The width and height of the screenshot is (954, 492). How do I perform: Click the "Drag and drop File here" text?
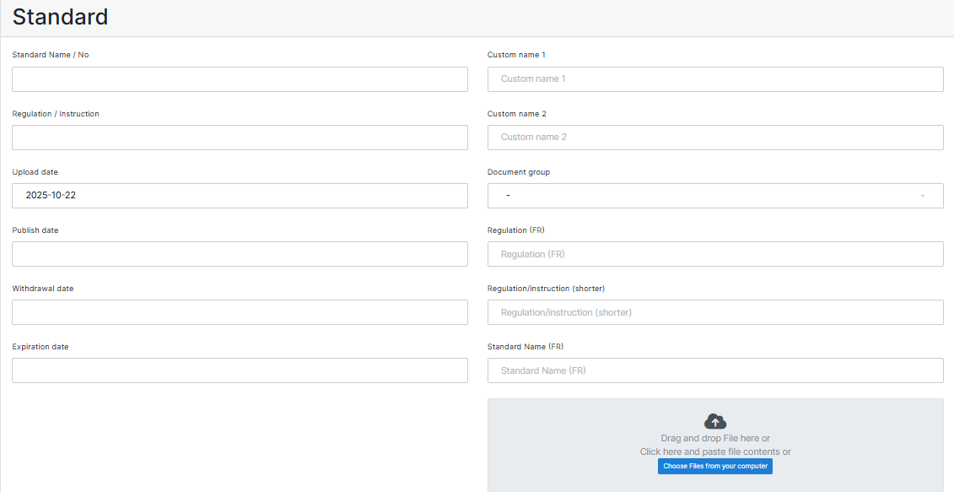point(714,438)
